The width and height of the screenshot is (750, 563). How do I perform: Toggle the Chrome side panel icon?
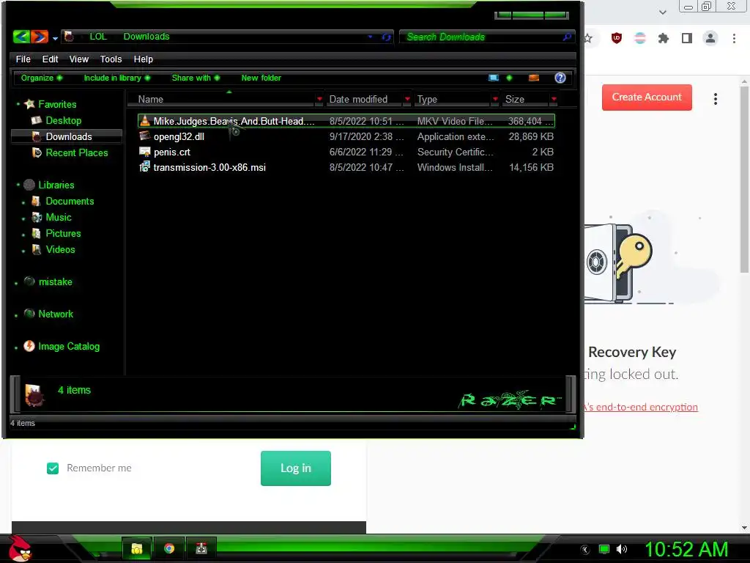click(x=687, y=38)
